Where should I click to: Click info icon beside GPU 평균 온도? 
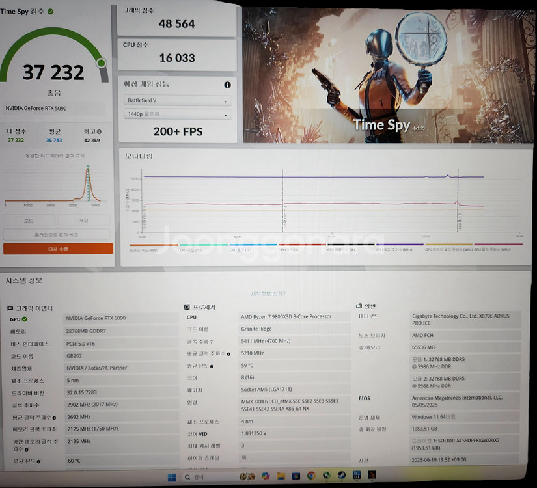coord(38,461)
